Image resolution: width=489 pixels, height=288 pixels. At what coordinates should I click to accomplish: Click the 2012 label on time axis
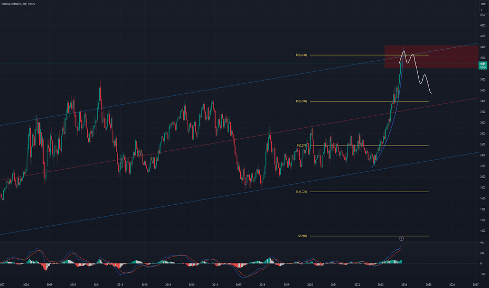tap(120, 284)
